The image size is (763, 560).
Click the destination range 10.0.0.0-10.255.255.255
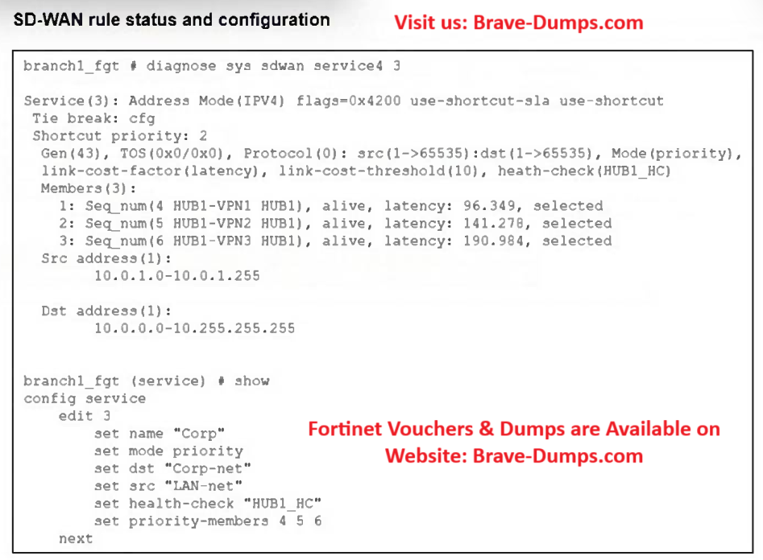[x=194, y=328]
